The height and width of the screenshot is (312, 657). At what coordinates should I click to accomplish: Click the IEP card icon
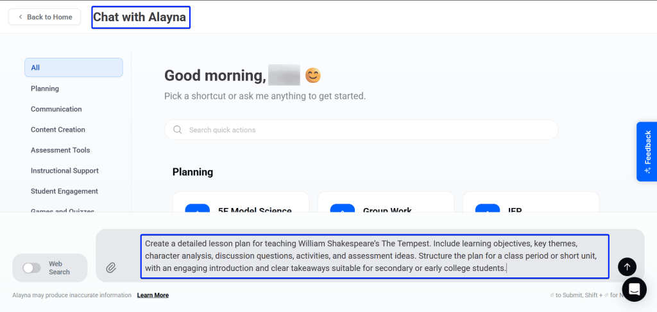487,208
